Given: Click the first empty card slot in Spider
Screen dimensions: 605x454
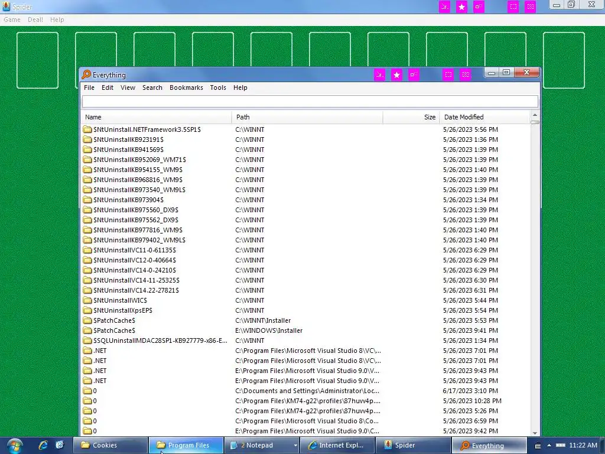Looking at the screenshot, I should coord(37,60).
